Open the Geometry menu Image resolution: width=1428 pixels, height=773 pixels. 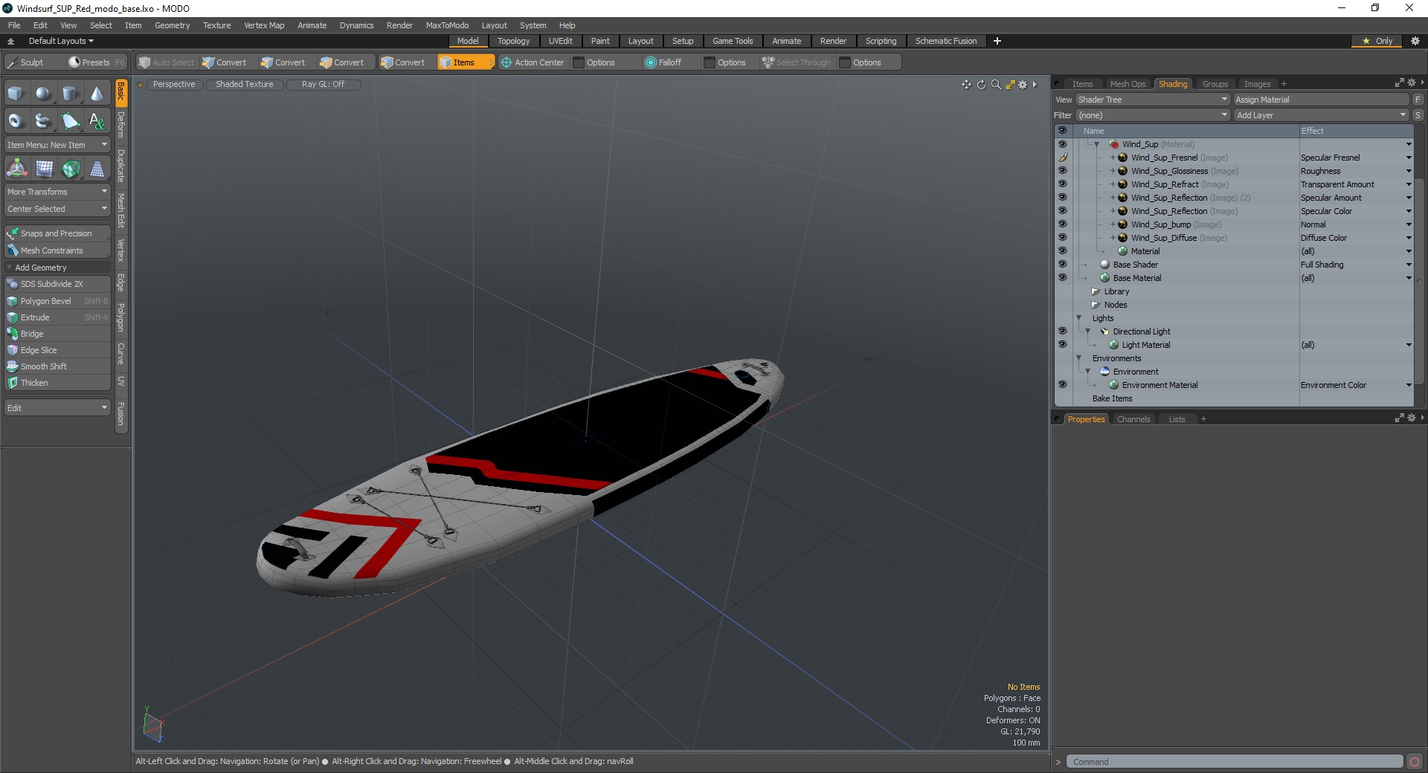click(172, 25)
